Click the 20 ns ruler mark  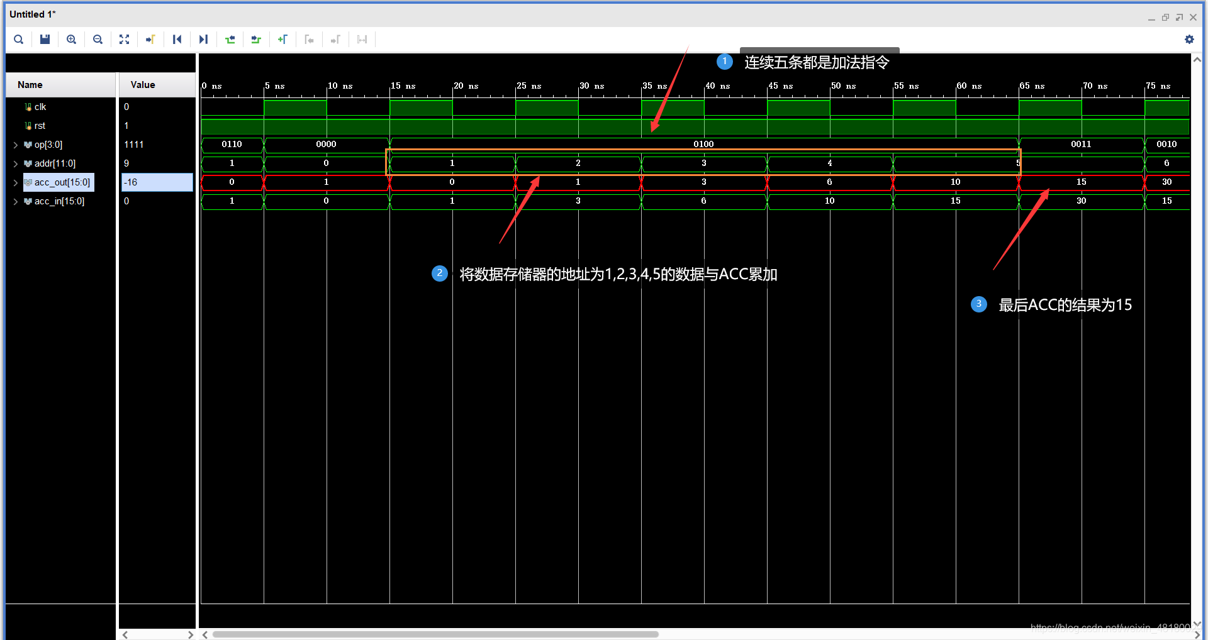coord(466,86)
